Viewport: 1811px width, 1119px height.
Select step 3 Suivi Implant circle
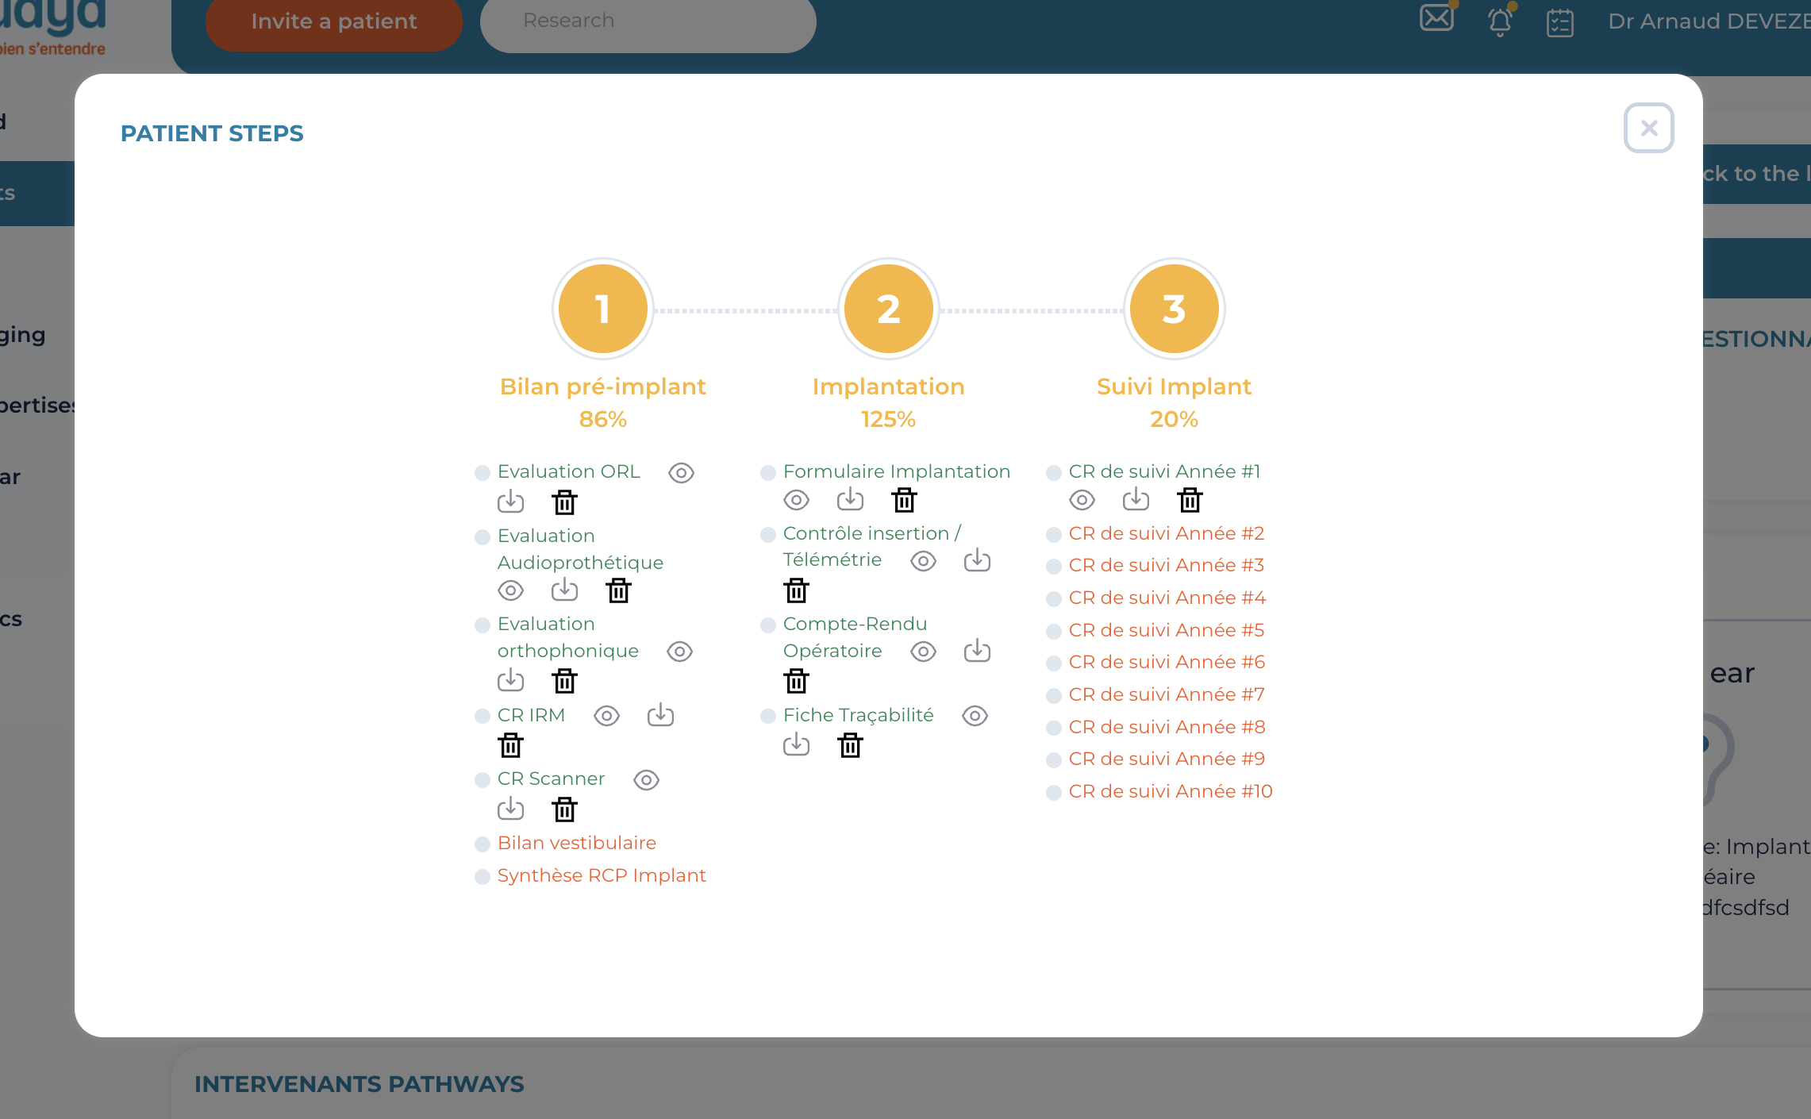pyautogui.click(x=1174, y=309)
